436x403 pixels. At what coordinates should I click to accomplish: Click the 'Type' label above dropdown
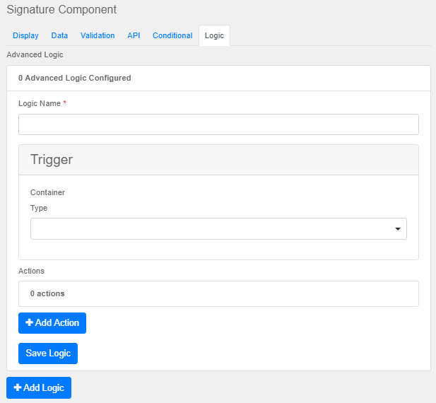pyautogui.click(x=39, y=208)
